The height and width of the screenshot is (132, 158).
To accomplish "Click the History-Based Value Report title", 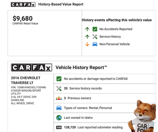I will coord(61,4).
